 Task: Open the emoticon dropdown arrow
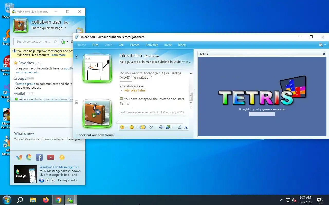pos(126,127)
